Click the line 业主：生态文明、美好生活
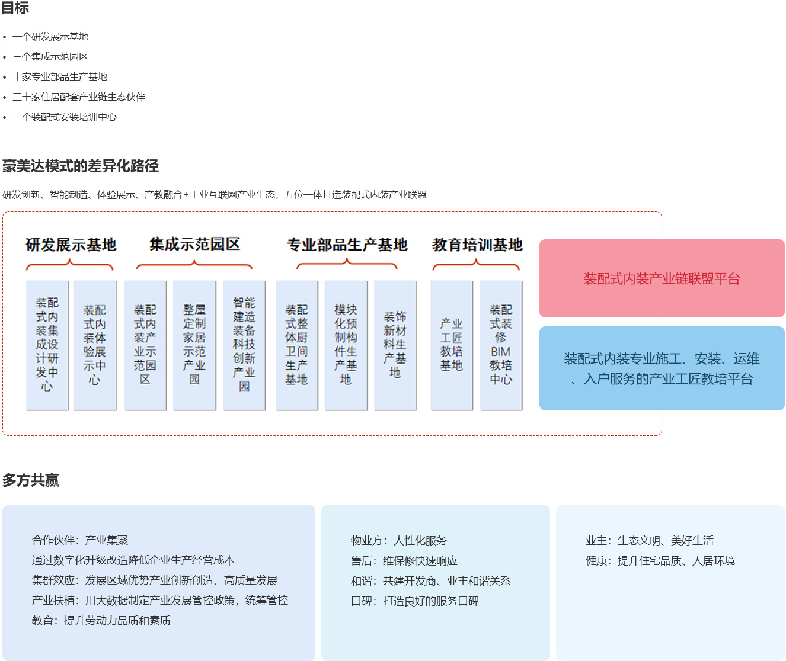The width and height of the screenshot is (786, 661). pos(650,541)
